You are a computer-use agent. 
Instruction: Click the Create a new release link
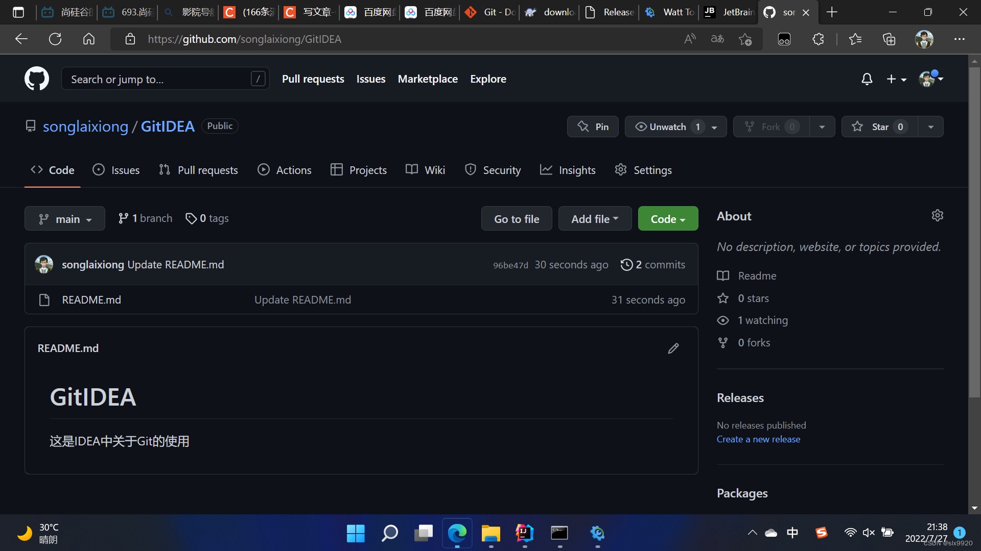pyautogui.click(x=758, y=439)
